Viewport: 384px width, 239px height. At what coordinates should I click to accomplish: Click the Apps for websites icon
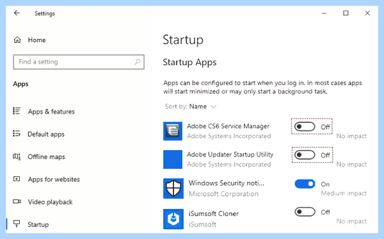(17, 179)
